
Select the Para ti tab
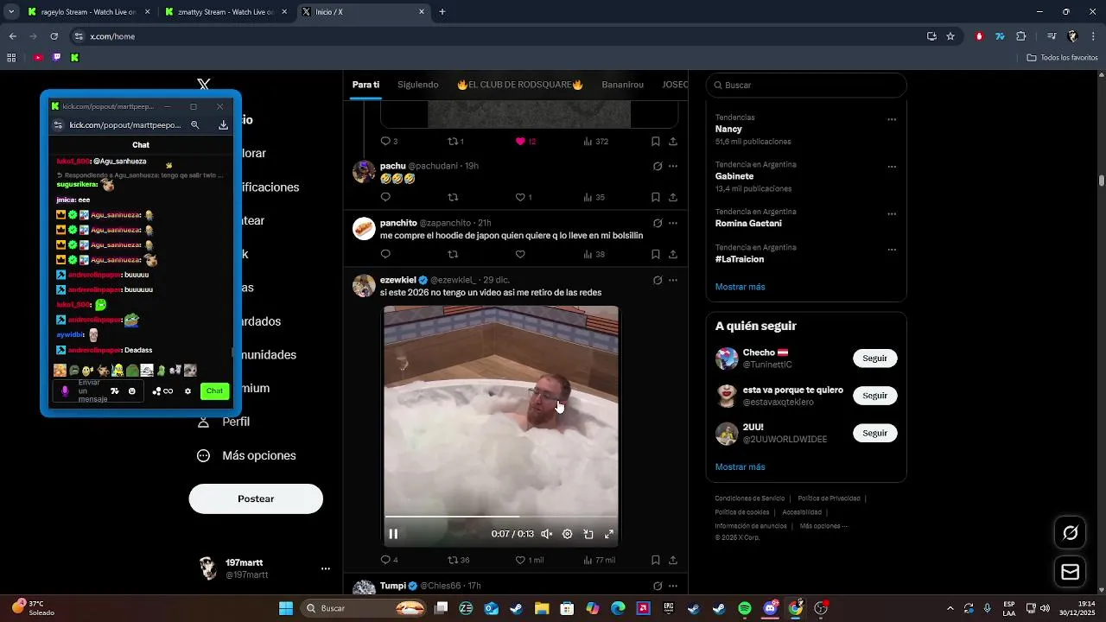(x=365, y=85)
